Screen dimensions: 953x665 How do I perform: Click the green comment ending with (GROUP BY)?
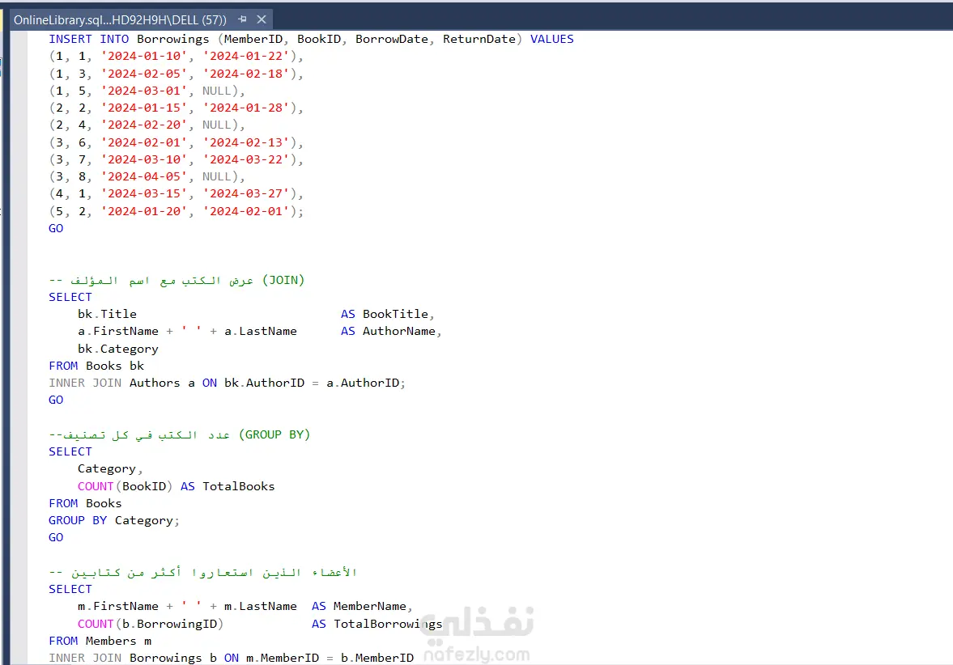pyautogui.click(x=179, y=434)
